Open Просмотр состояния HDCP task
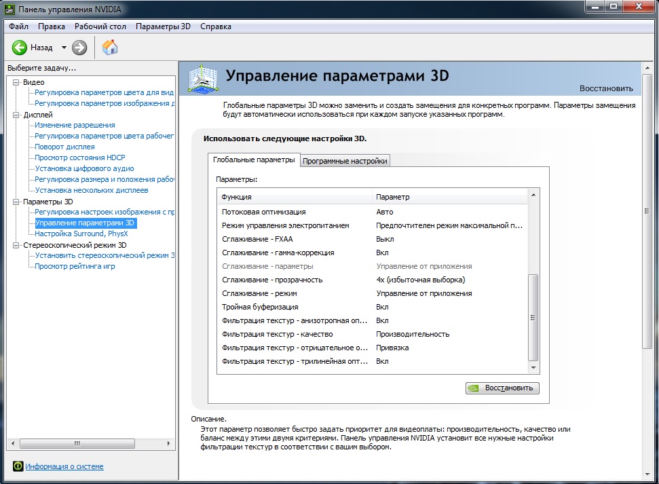Viewport: 659px width, 484px height. click(x=80, y=157)
